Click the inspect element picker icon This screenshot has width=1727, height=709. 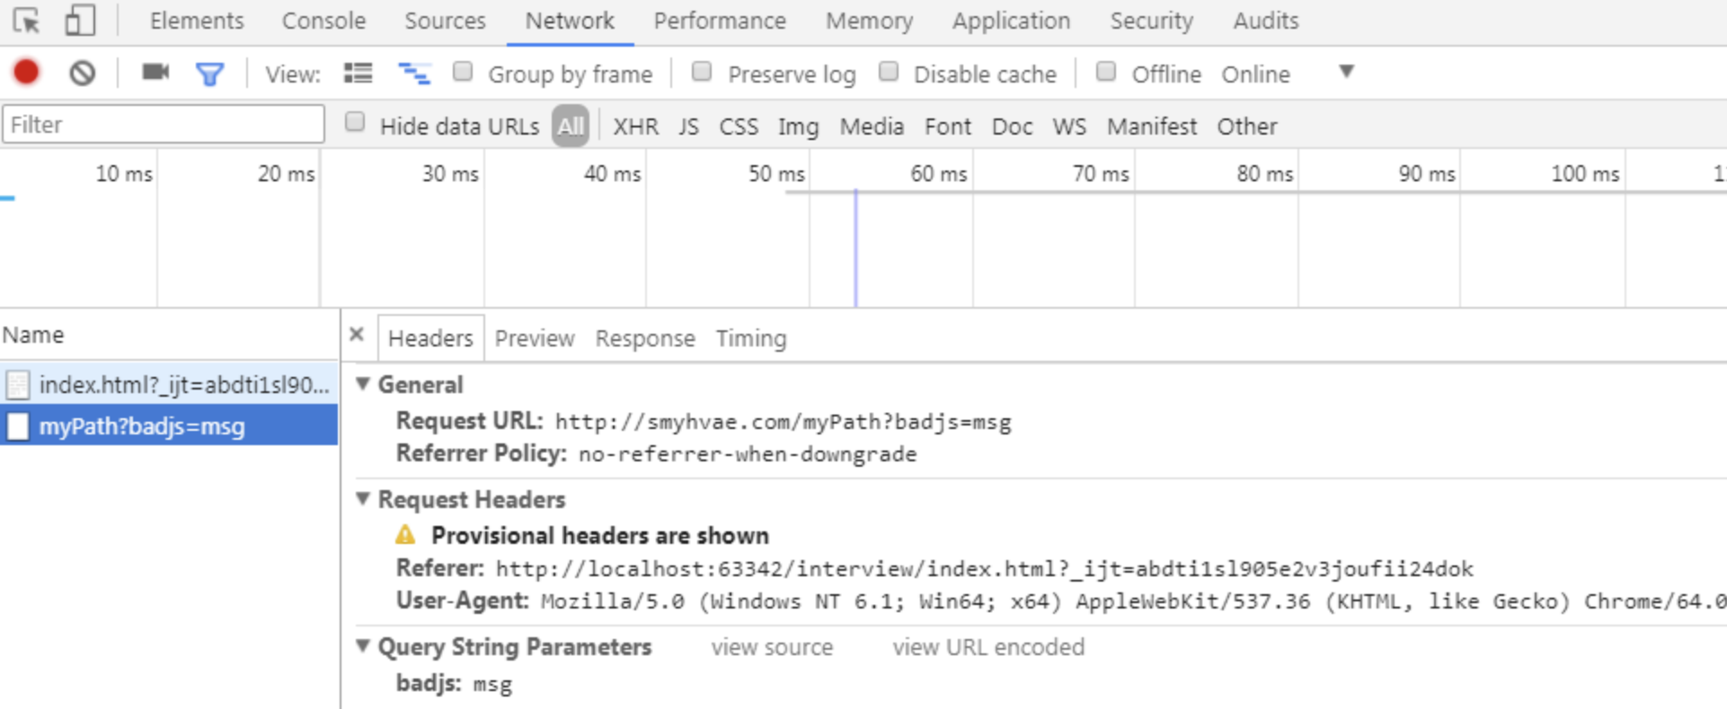pyautogui.click(x=26, y=21)
